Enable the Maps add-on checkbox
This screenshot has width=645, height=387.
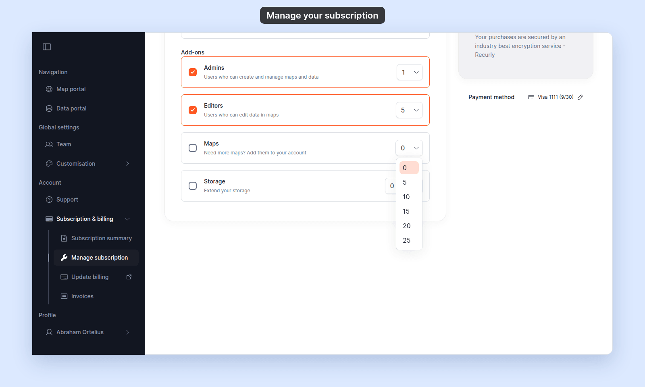click(193, 148)
